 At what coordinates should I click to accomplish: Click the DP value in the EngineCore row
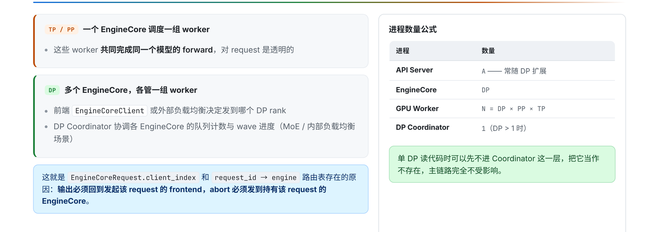pyautogui.click(x=485, y=90)
